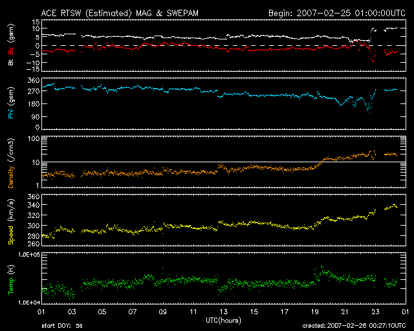The image size is (414, 331).
Task: Select the white "Bt" axis label
Action: 11,62
